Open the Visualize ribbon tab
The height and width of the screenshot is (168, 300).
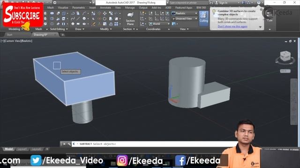click(63, 7)
